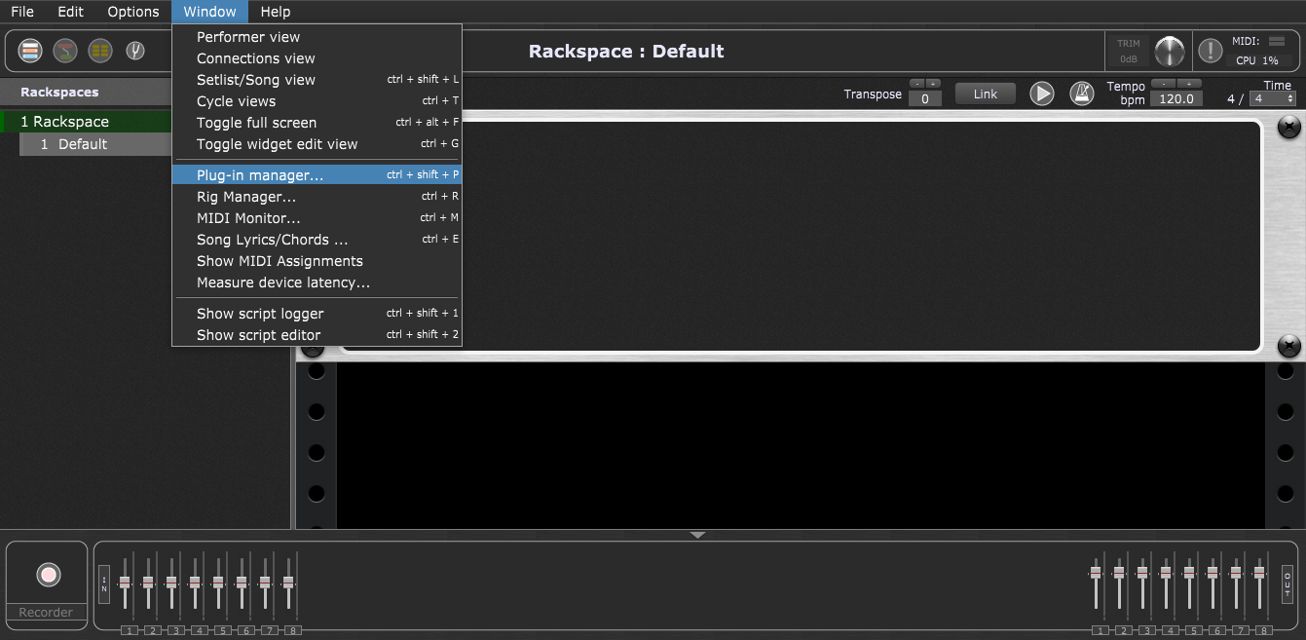Click the Rackspaces panel header
This screenshot has width=1306, height=640.
tap(86, 93)
